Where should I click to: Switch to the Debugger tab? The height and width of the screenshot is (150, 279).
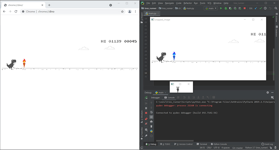pos(155,98)
